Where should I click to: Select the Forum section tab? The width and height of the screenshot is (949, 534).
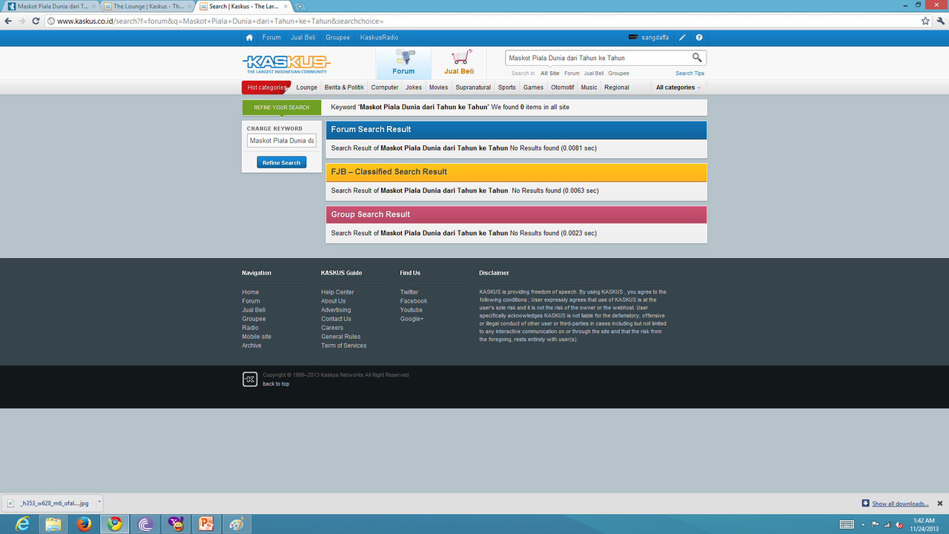pyautogui.click(x=403, y=63)
